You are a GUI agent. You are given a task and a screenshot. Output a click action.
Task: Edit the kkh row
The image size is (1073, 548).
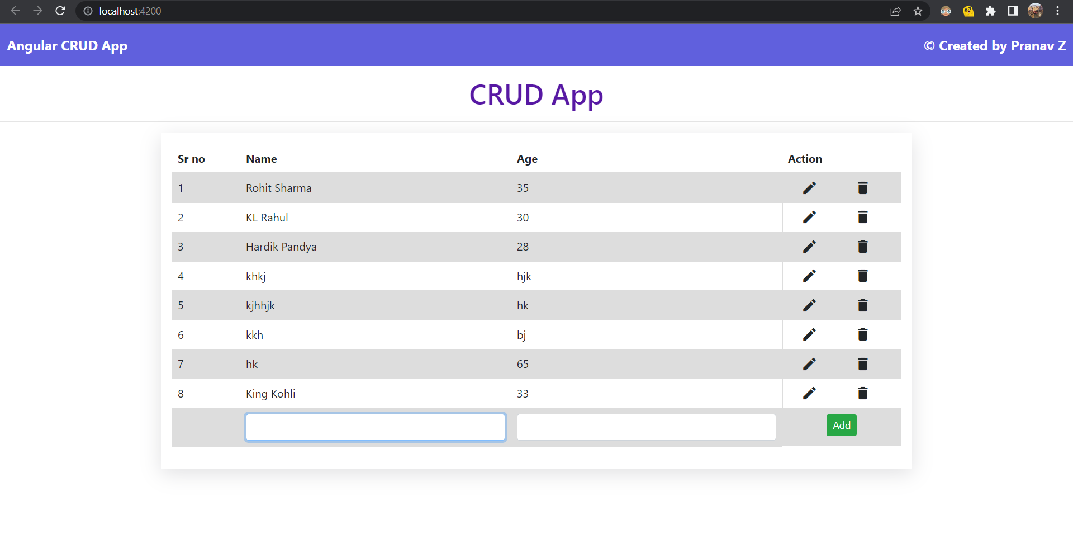point(809,335)
